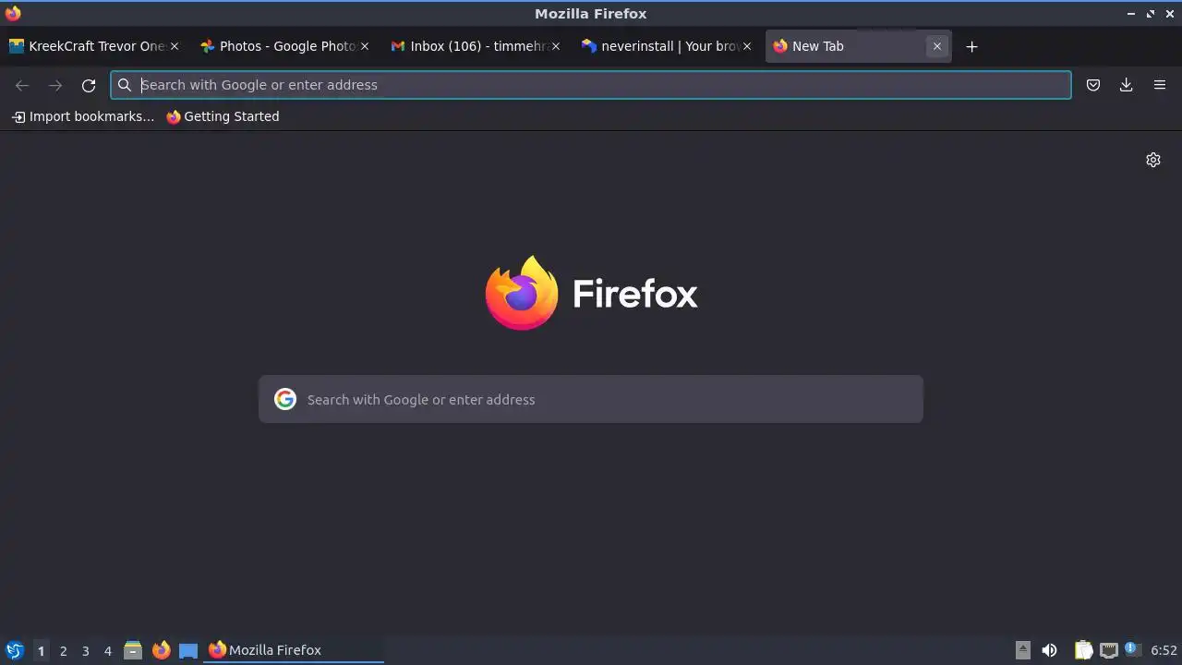Screen dimensions: 1182x665
Task: Click the magnifier icon in address bar
Action: coord(125,85)
